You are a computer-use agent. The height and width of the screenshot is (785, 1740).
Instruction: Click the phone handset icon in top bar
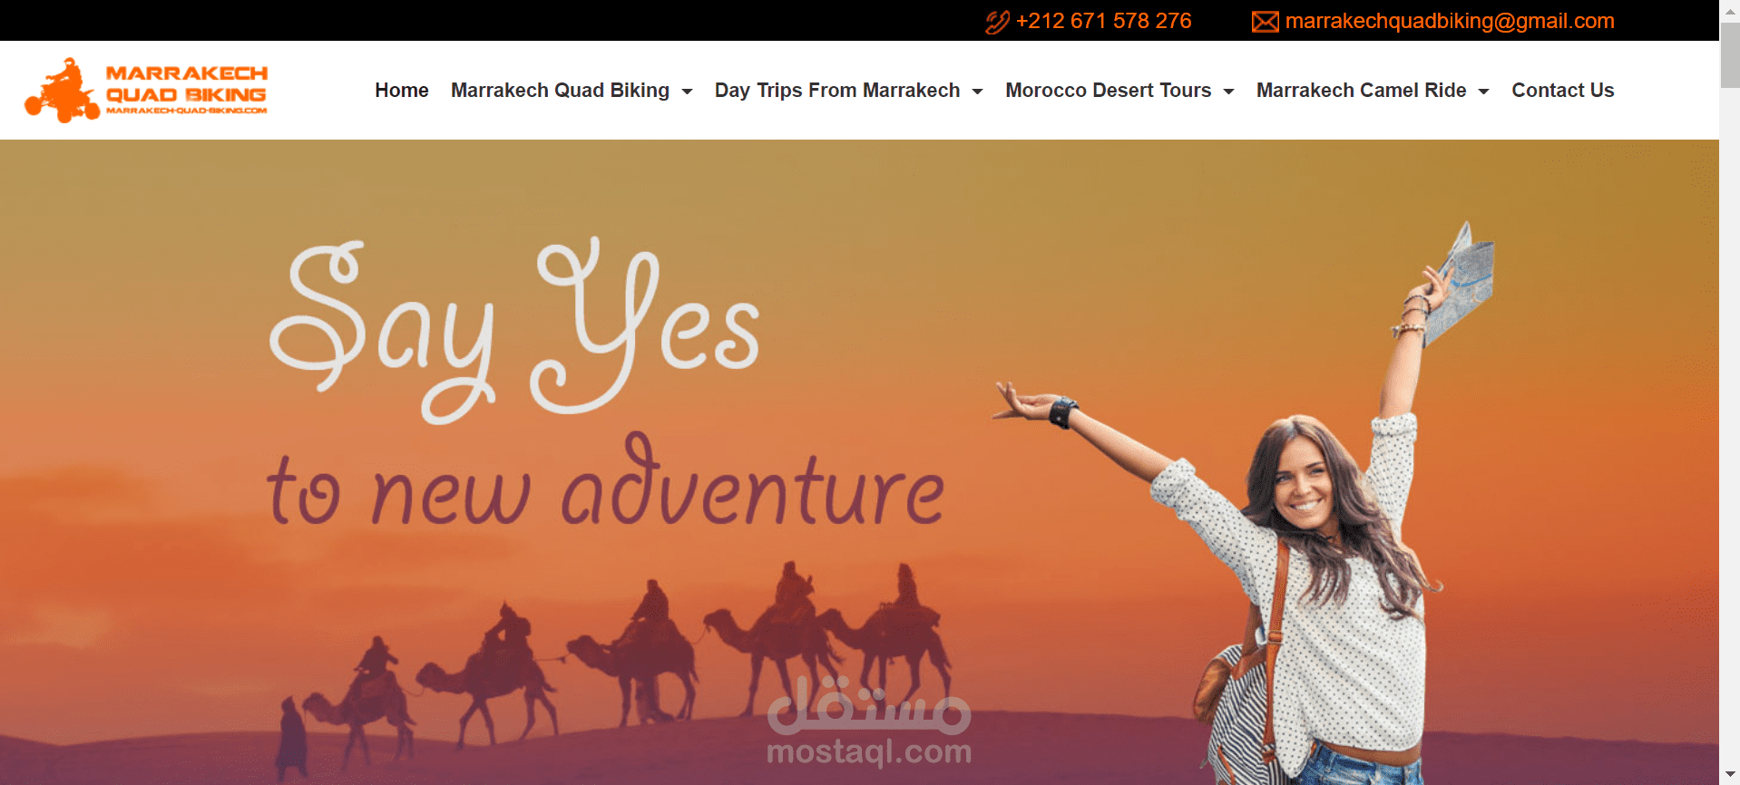(997, 22)
